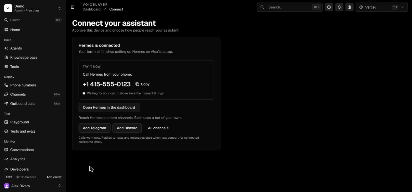The height and width of the screenshot is (192, 412).
Task: Click the Playground icon
Action: point(6,122)
